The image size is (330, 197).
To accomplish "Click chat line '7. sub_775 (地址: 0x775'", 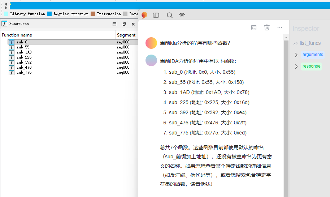I will pyautogui.click(x=205, y=133).
